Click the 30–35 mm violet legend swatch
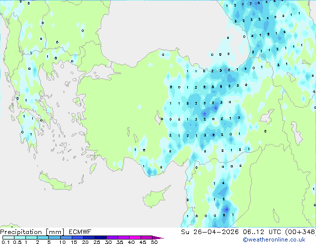316x244 pixels. [x=112, y=238]
